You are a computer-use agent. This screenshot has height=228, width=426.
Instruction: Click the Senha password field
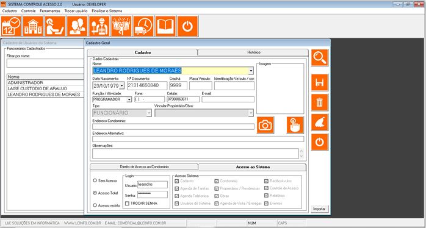pyautogui.click(x=153, y=194)
